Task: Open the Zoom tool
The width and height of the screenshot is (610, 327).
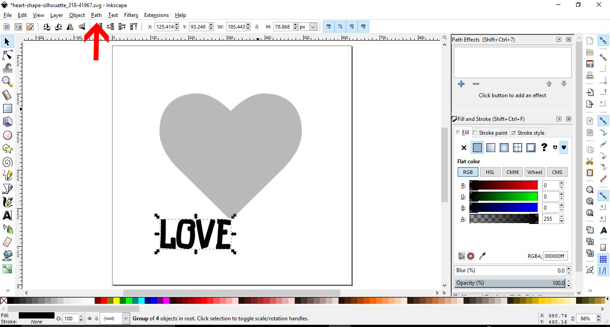Action: [7, 82]
